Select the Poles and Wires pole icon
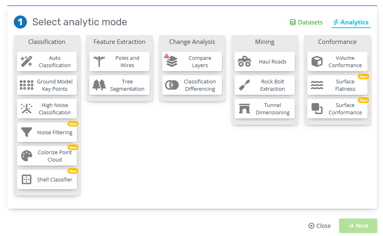 (99, 61)
